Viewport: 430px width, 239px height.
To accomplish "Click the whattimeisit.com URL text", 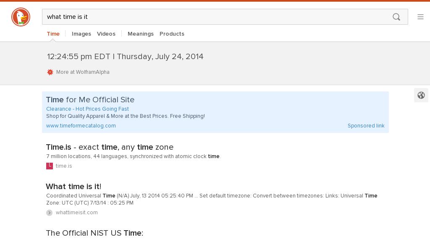I will click(77, 213).
